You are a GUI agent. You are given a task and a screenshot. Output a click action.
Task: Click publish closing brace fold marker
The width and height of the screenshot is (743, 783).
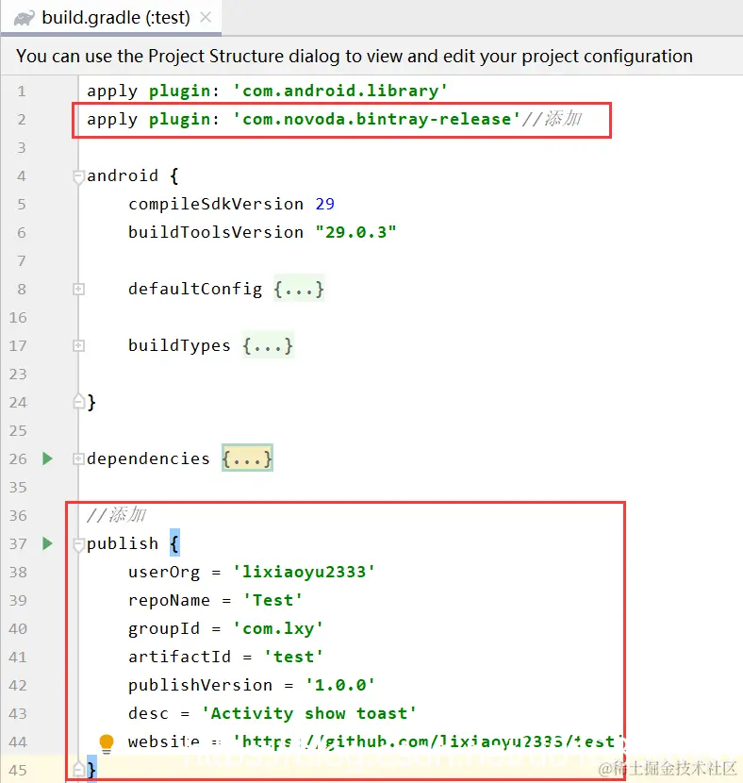click(x=78, y=769)
